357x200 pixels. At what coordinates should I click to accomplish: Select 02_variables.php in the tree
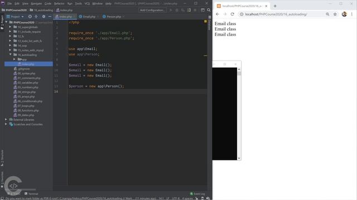(28, 83)
